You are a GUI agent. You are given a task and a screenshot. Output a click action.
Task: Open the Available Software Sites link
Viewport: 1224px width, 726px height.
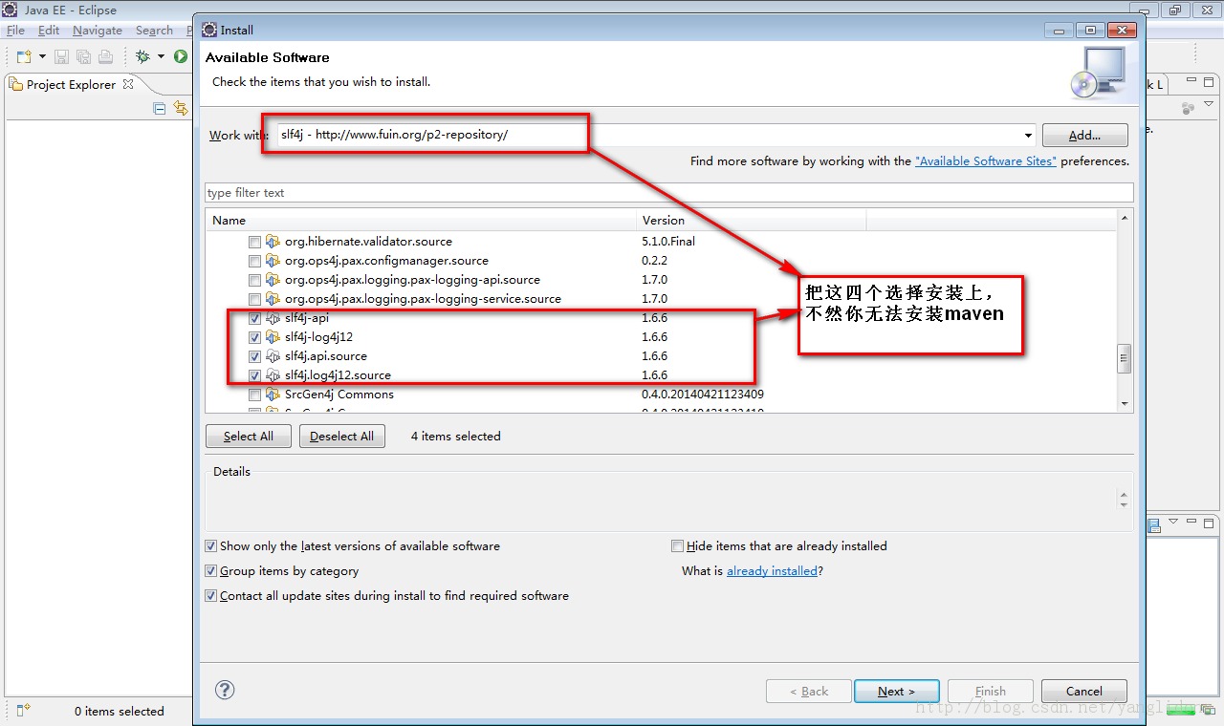[986, 161]
